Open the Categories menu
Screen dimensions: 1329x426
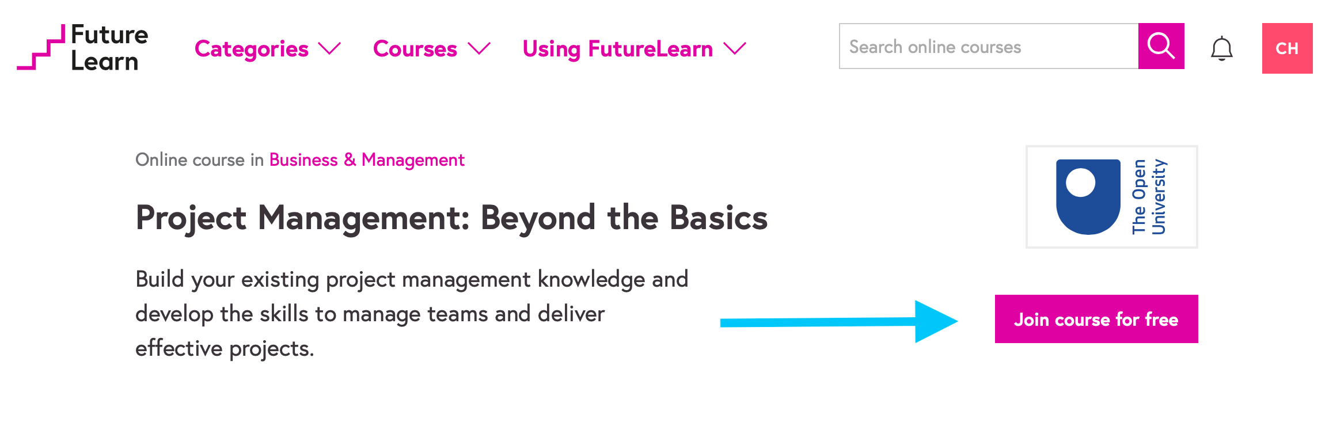(252, 49)
